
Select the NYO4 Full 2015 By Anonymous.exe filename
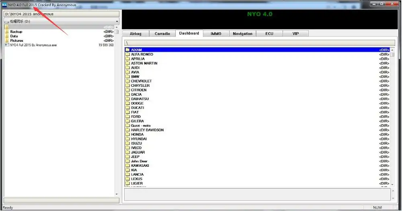tap(33, 45)
